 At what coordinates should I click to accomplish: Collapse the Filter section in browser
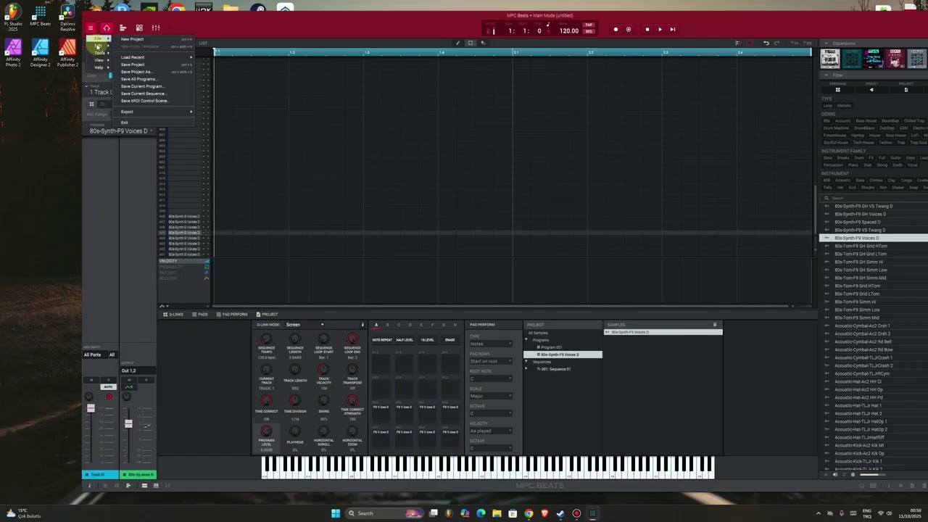pos(826,75)
